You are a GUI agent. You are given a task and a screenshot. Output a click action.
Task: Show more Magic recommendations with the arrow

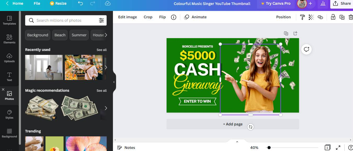(106, 108)
